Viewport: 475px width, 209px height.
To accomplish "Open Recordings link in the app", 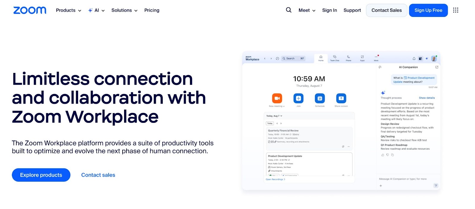I will coord(275,179).
